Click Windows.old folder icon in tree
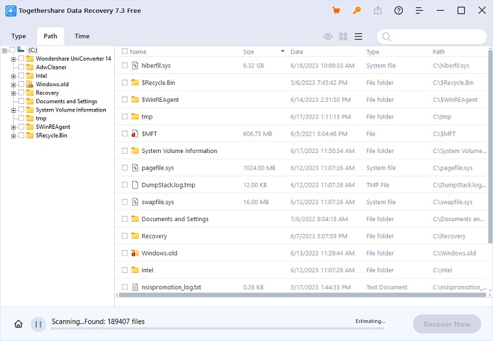This screenshot has width=493, height=341. (x=30, y=84)
